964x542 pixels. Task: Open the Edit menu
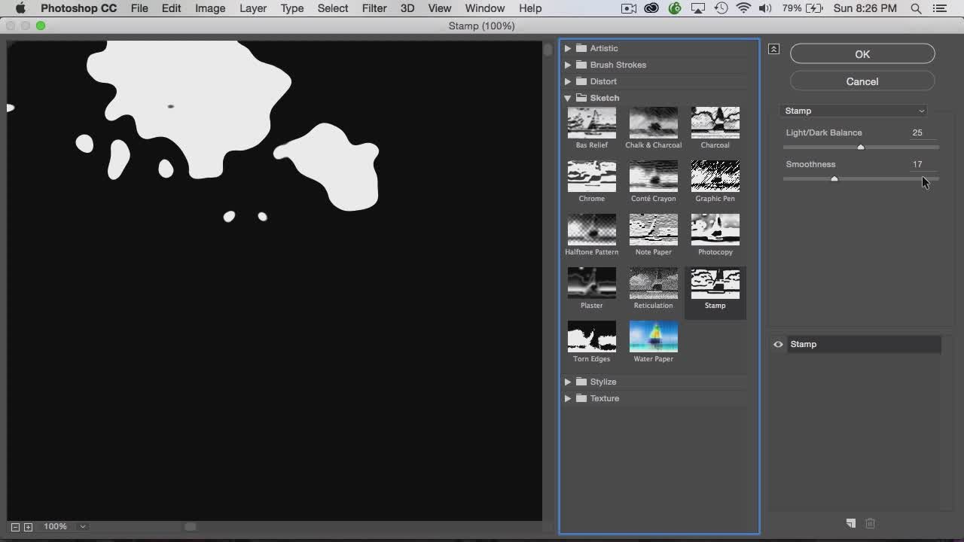(x=171, y=8)
